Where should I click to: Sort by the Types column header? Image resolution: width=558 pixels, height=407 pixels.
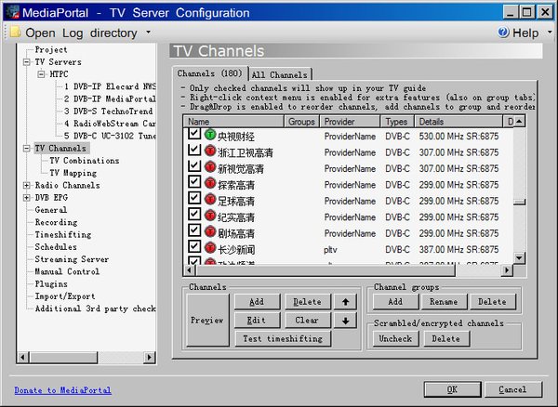[x=397, y=122]
